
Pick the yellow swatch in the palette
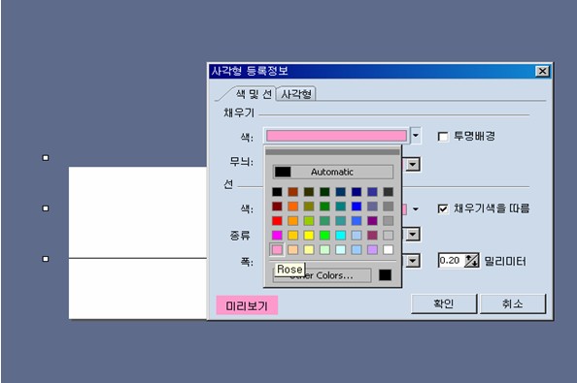tap(309, 236)
